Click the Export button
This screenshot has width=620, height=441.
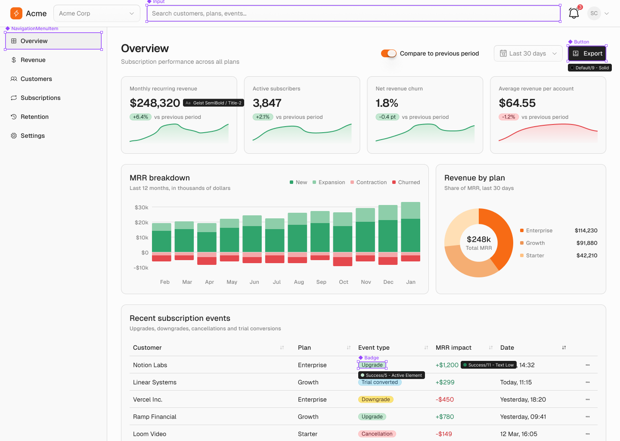click(x=587, y=53)
